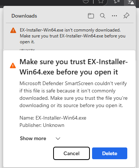Click the Show more label
The width and height of the screenshot is (139, 168).
pos(33,138)
